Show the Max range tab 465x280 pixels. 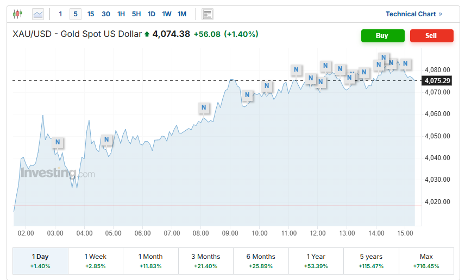coord(426,260)
